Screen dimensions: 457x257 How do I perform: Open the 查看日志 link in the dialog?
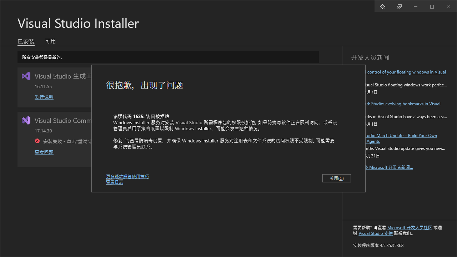[x=115, y=182]
